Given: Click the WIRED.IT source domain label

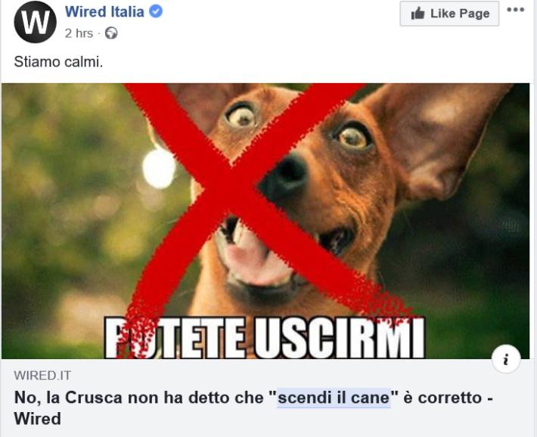Looking at the screenshot, I should coord(42,375).
